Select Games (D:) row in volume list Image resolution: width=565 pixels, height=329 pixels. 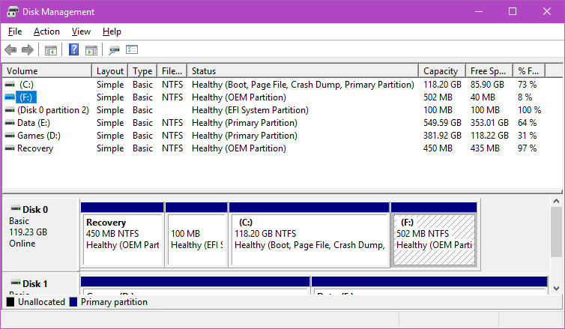coord(39,136)
